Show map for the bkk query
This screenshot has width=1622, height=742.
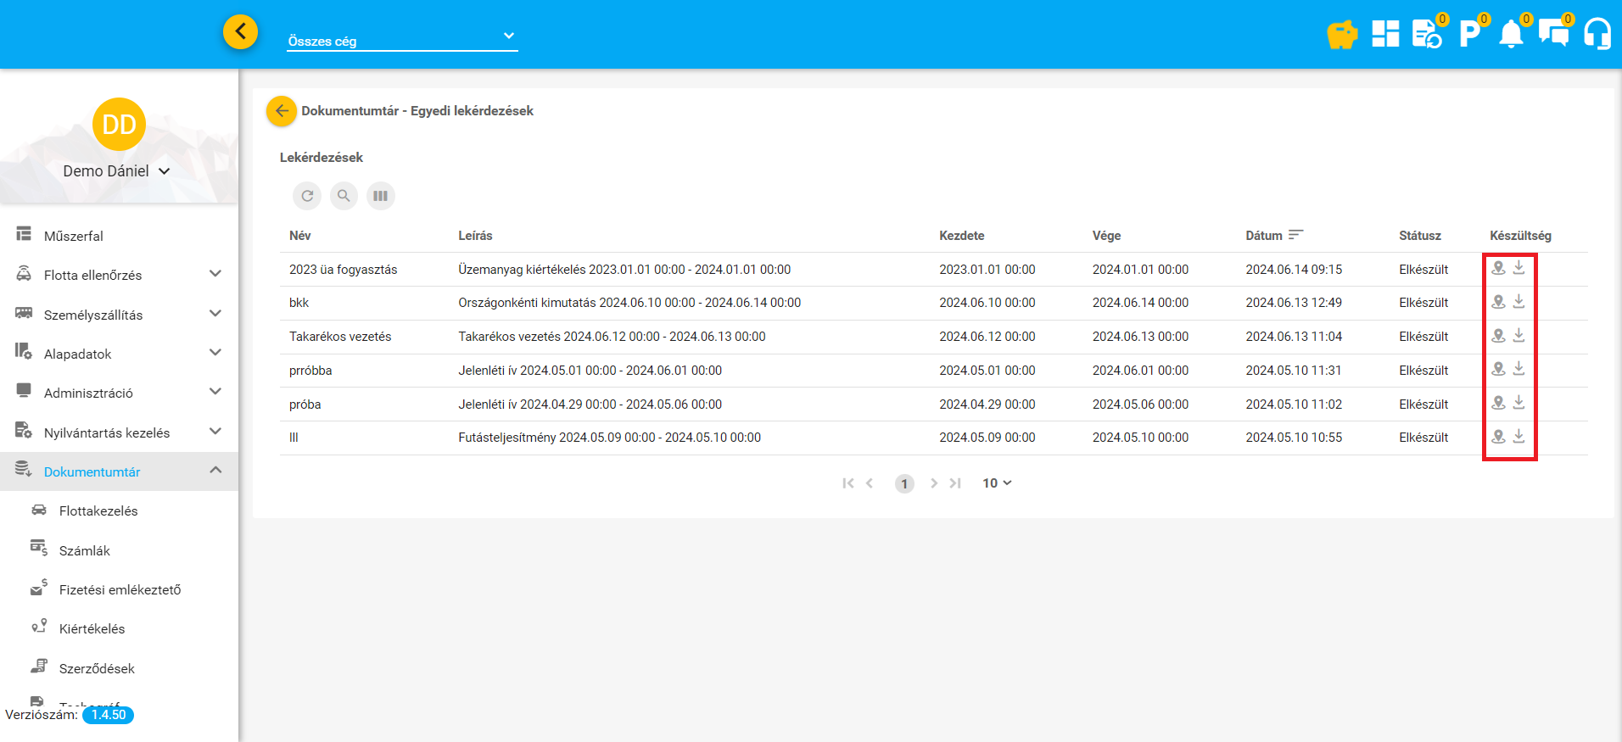click(x=1499, y=302)
